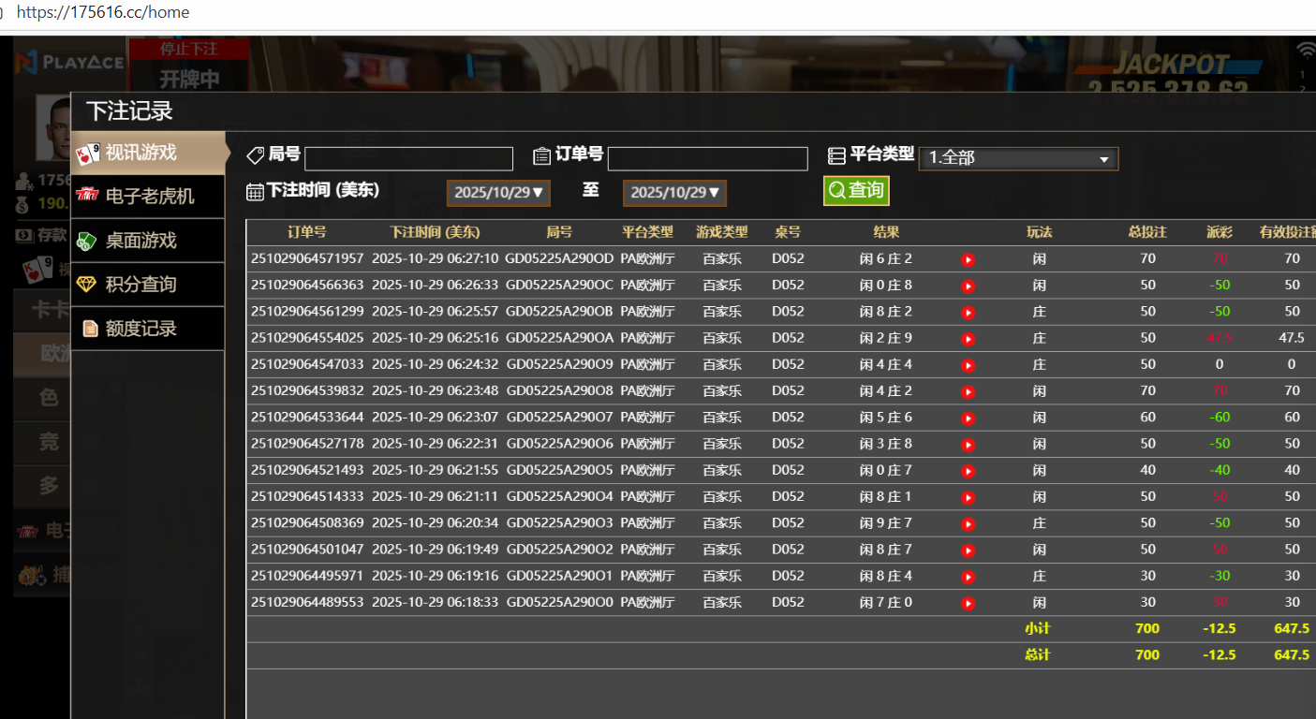1316x719 pixels.
Task: Click replay icon for the 06:23:07 bet
Action: click(x=968, y=418)
